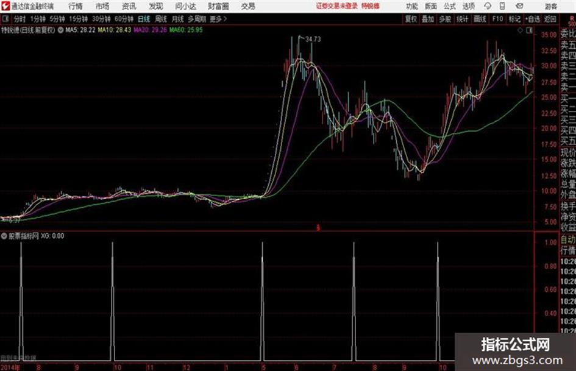Open the F10 company info button

[497, 19]
